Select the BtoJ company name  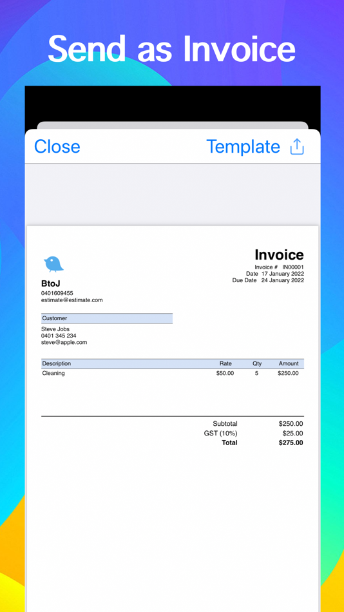click(x=50, y=283)
